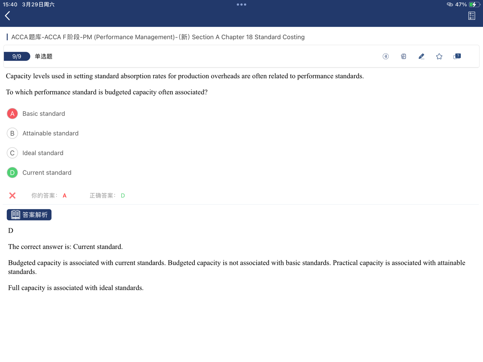Select the pencil edit icon
Image resolution: width=483 pixels, height=362 pixels.
421,56
